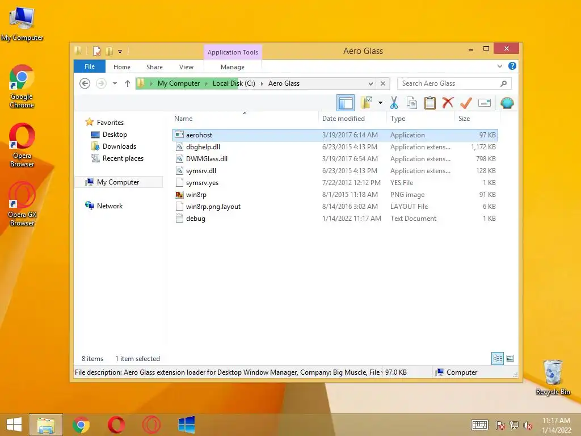
Task: Click the orange checkmark Properties icon
Action: 466,103
